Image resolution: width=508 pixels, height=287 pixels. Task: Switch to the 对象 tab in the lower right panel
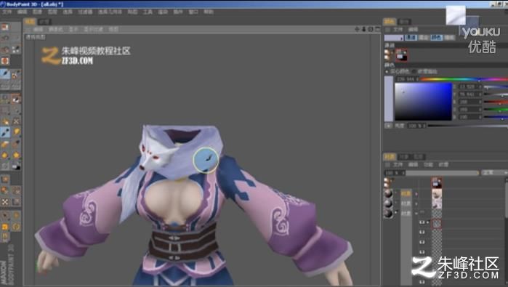point(403,157)
